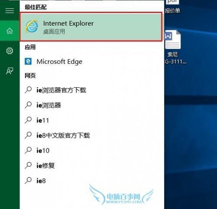217x209 pixels.
Task: Pick the ie10 web suggestion
Action: (x=92, y=150)
